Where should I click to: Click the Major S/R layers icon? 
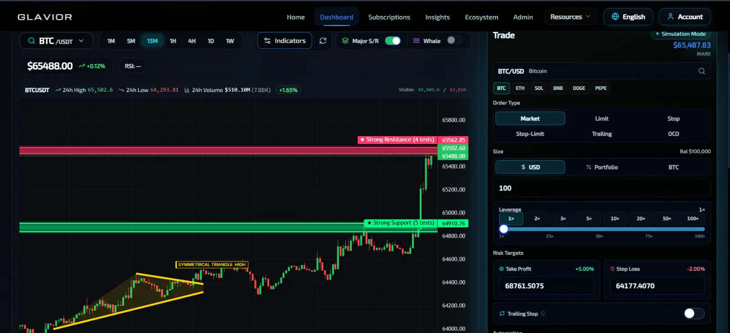345,41
